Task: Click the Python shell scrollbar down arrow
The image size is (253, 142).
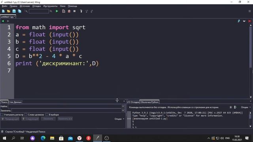Action: 250,127
